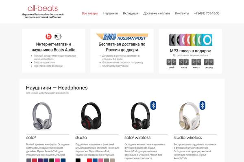Screen dimensions: 244x162
Task: Open Доставка и оплата page
Action: [157, 13]
